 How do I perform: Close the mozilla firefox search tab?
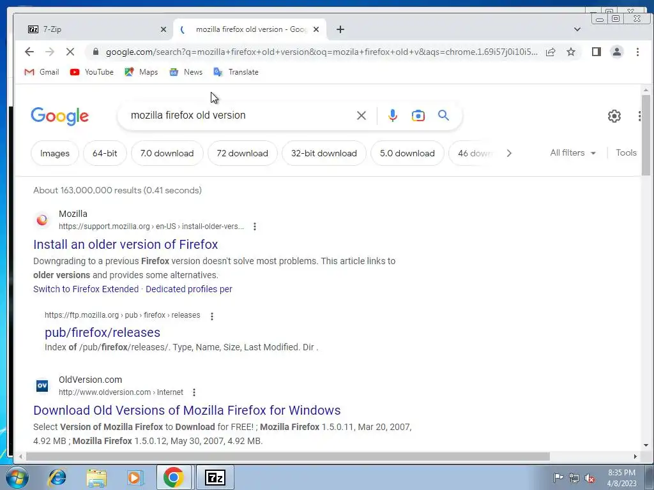pos(316,29)
